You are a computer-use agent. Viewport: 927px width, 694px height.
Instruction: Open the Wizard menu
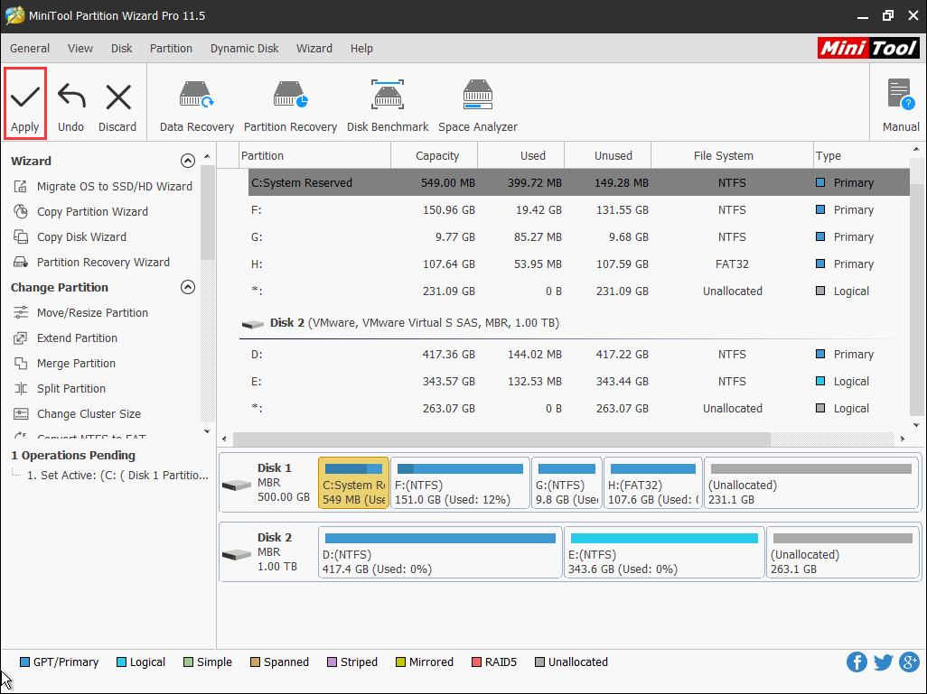[x=314, y=49]
